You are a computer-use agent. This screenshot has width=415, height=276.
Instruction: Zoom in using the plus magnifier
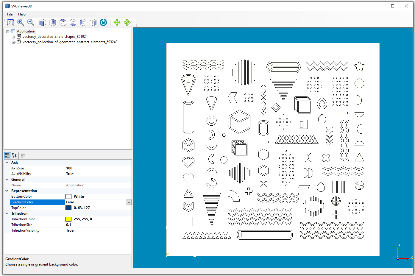21,22
